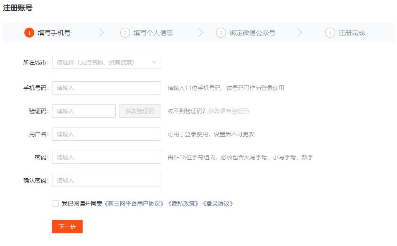Open the 获取语音验证码 link
The height and width of the screenshot is (246, 397).
(x=228, y=111)
